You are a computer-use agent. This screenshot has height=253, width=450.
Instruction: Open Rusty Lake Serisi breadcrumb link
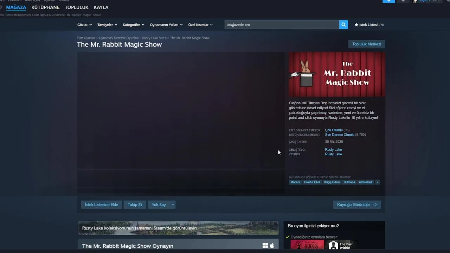(x=154, y=38)
